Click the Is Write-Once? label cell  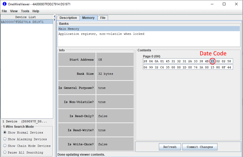click(x=77, y=144)
